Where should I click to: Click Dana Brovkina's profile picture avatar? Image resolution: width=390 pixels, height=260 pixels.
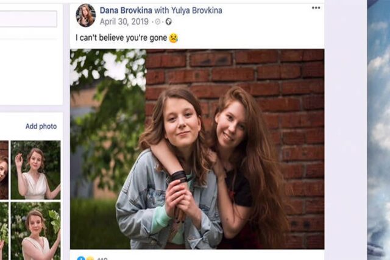coord(86,15)
